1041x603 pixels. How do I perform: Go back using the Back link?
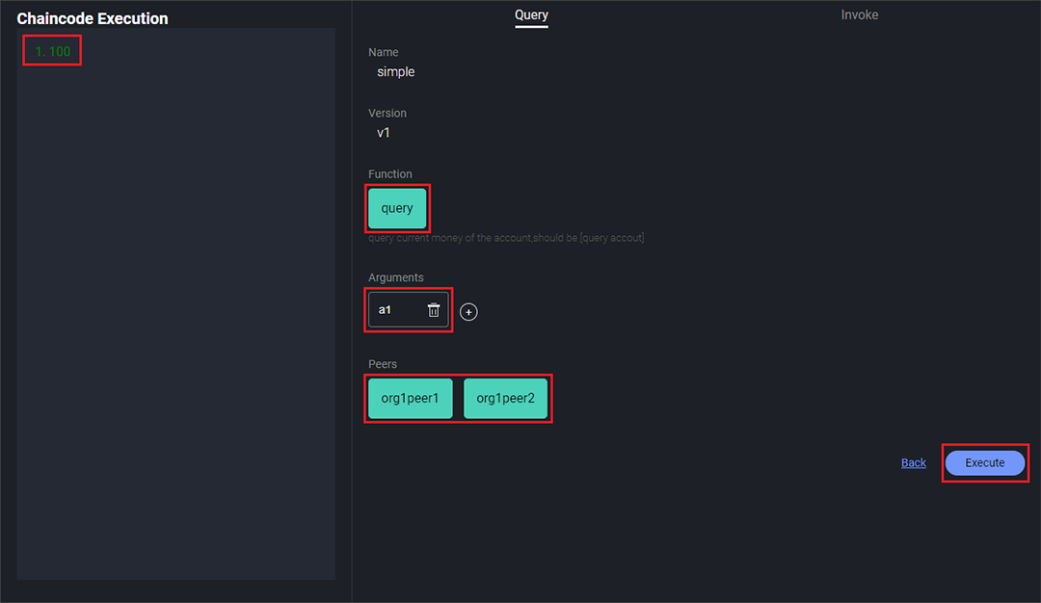(913, 463)
